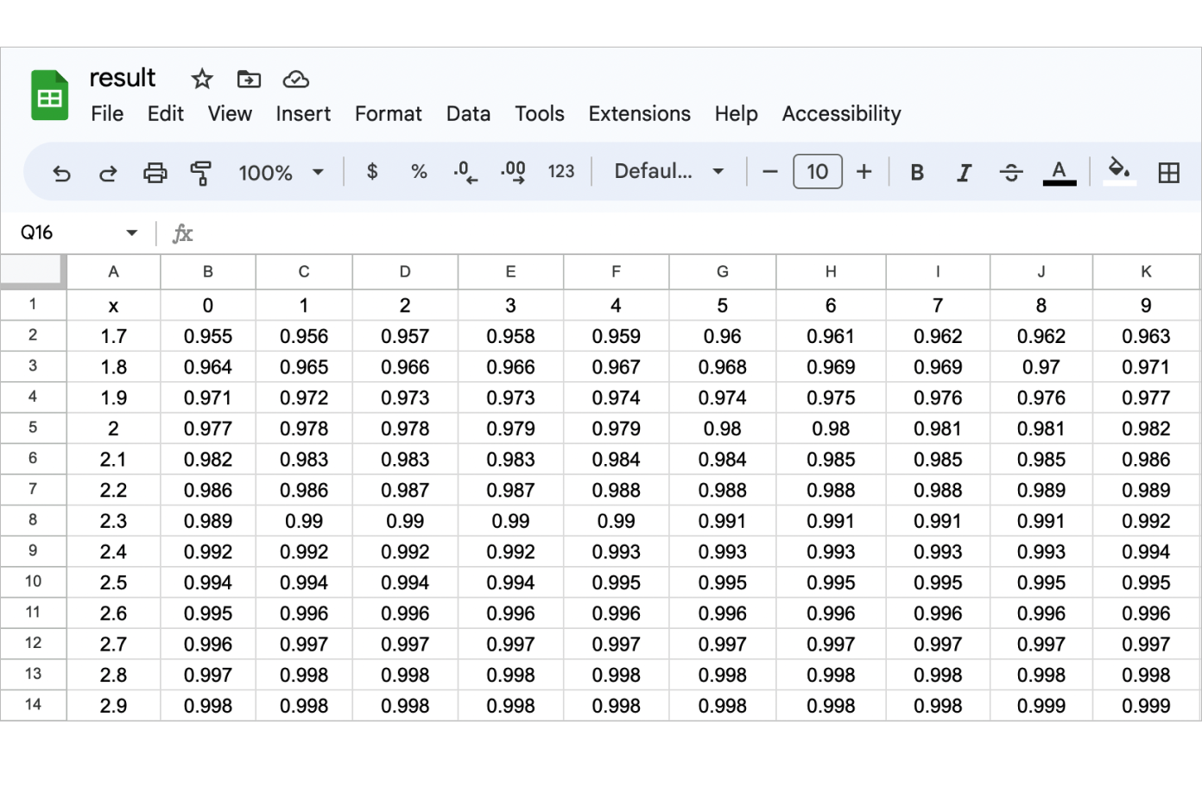Open the Format menu
Viewport: 1202px width, 788px height.
389,114
